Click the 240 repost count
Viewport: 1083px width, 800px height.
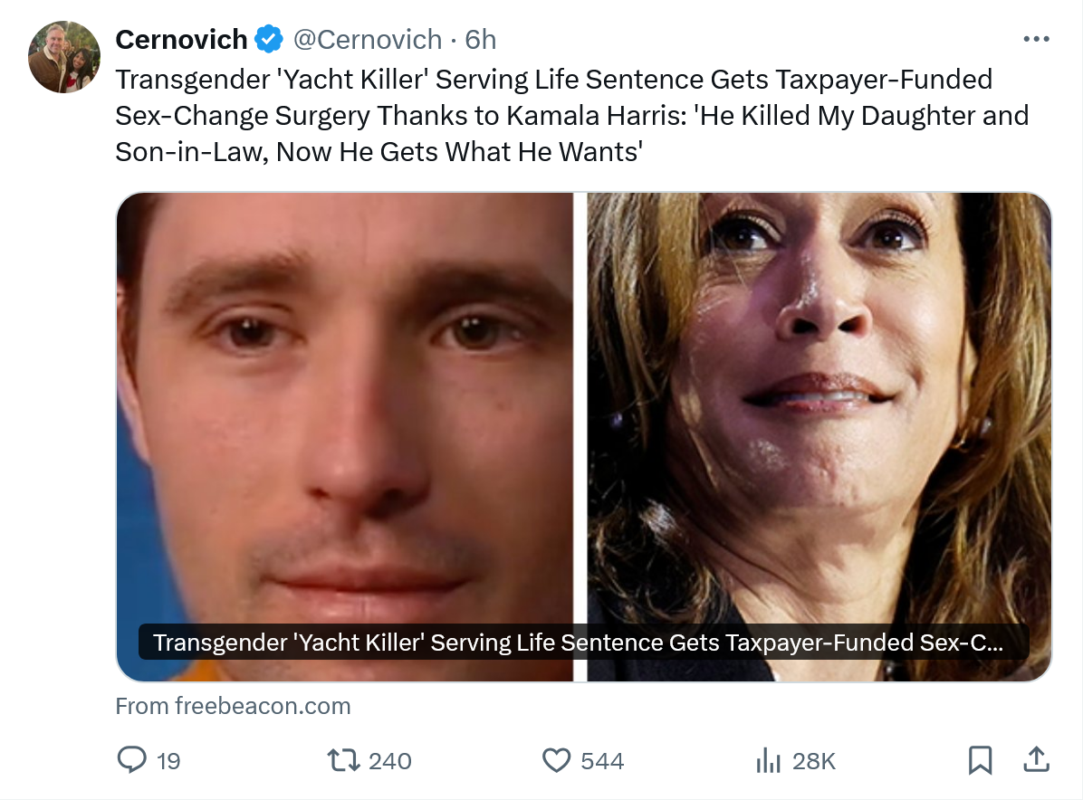390,761
